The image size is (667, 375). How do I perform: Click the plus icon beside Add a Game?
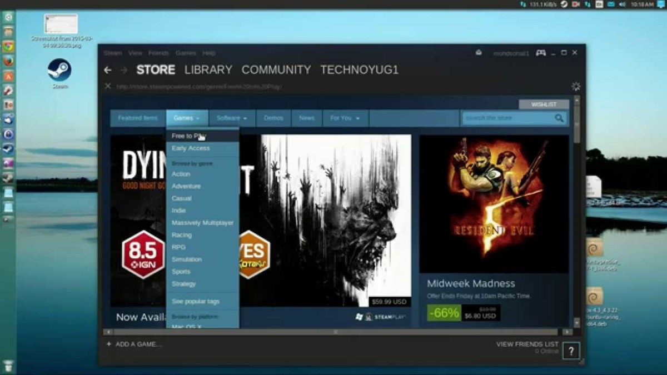(x=108, y=344)
